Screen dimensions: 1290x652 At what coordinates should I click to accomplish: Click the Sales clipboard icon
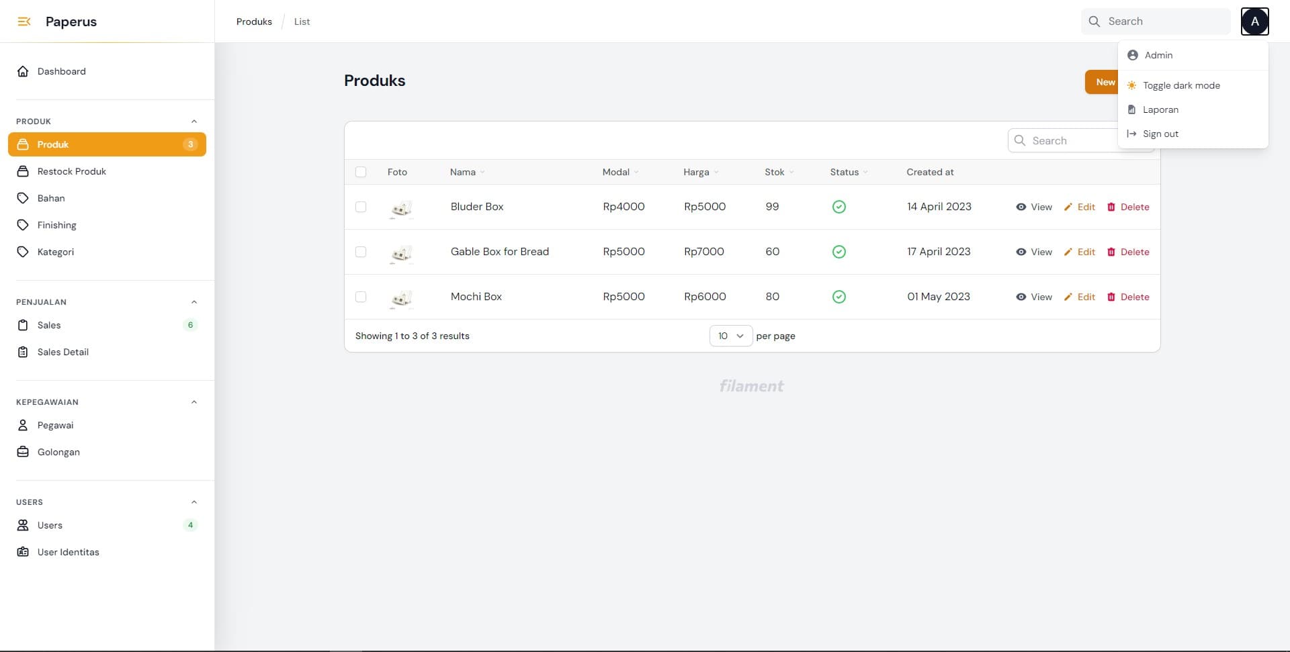coord(24,325)
